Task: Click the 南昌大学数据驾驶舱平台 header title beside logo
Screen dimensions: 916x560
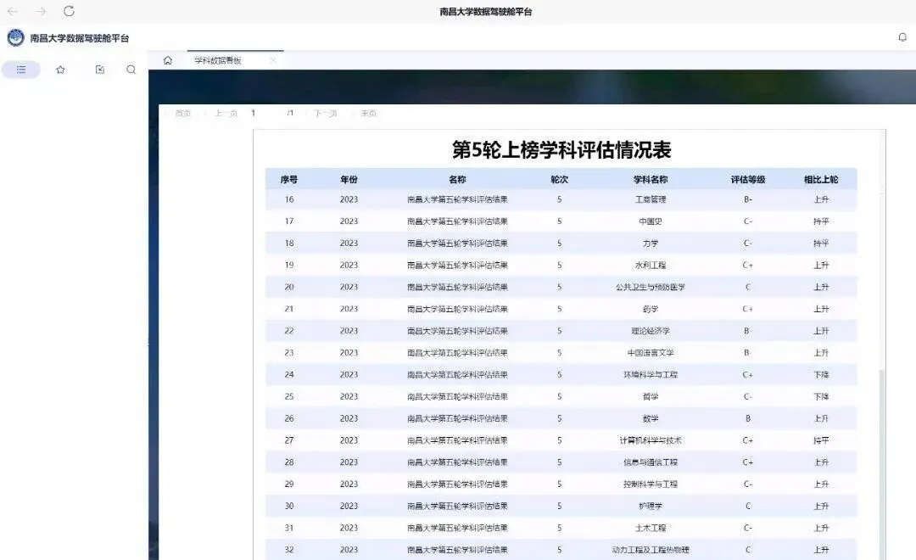Action: pyautogui.click(x=80, y=38)
